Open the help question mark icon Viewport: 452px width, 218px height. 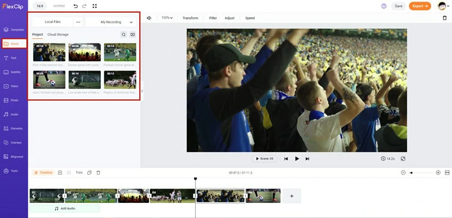click(x=384, y=6)
